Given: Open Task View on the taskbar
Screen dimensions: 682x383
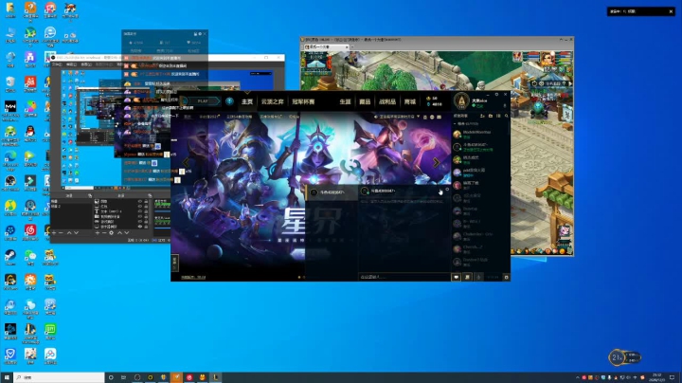Looking at the screenshot, I should [123, 377].
